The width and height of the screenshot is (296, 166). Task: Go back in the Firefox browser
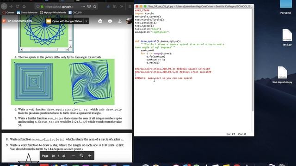[x=4, y=6]
